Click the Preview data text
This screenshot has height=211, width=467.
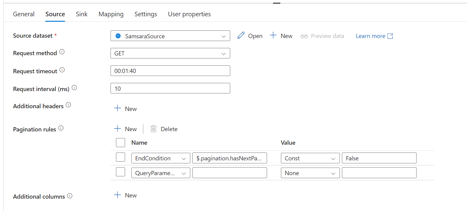(327, 36)
